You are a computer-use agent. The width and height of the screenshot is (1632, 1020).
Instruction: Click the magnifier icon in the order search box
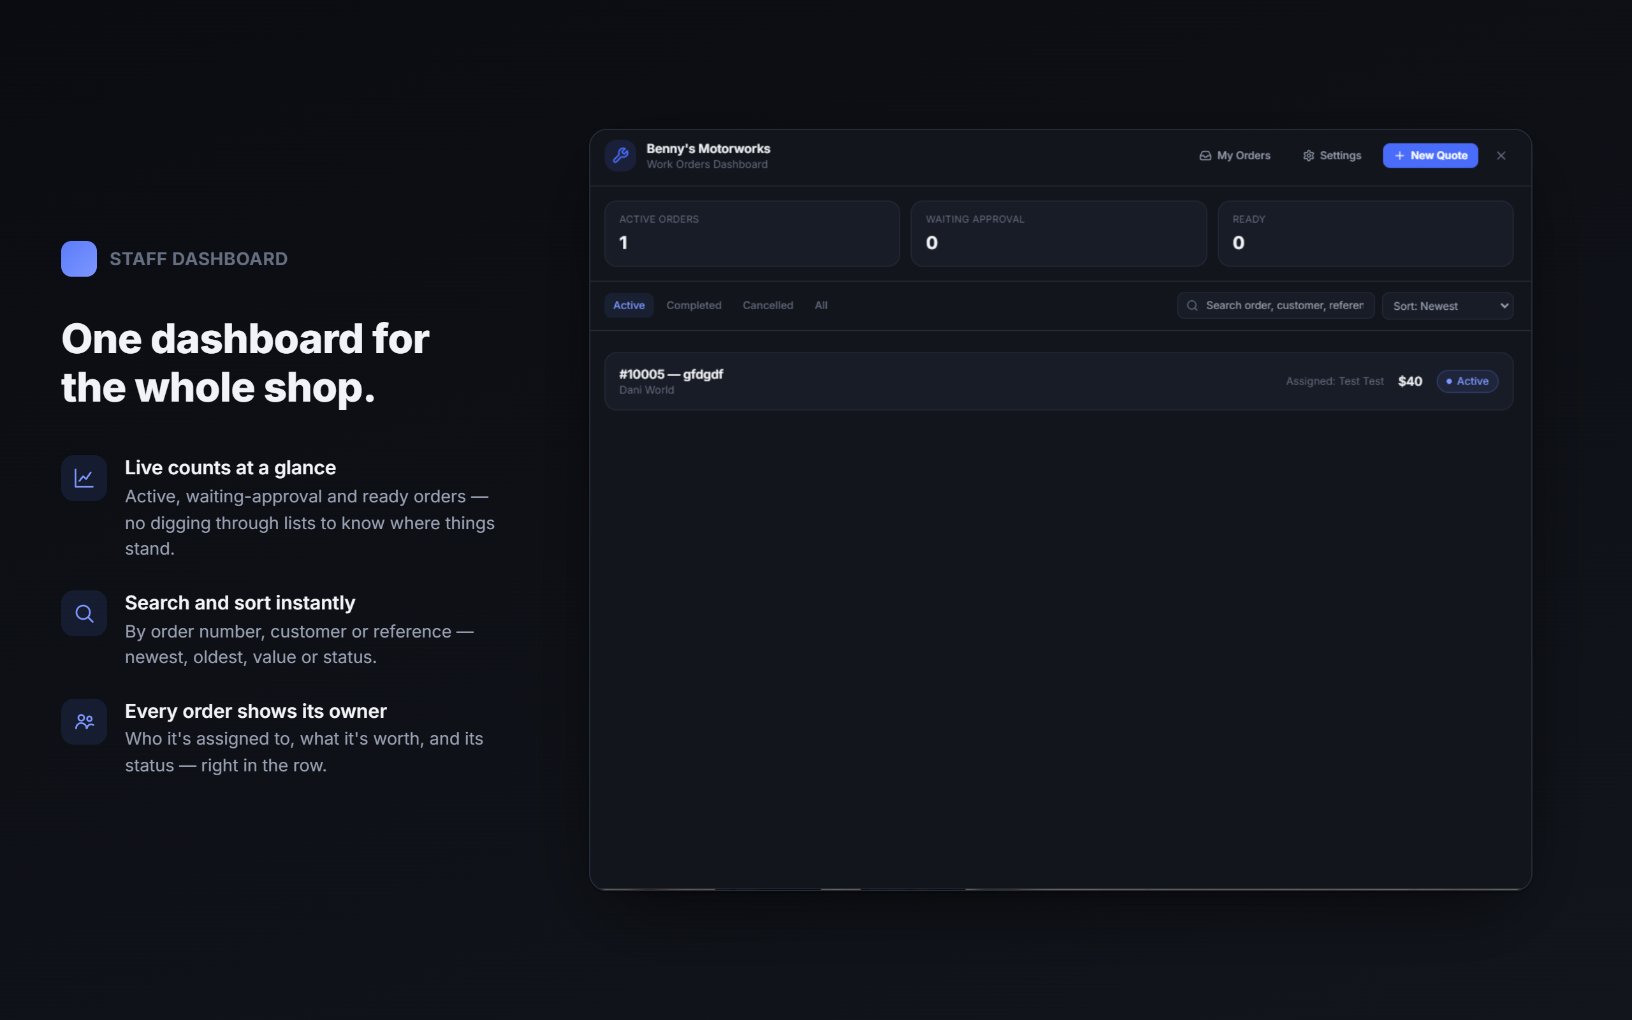point(1191,305)
